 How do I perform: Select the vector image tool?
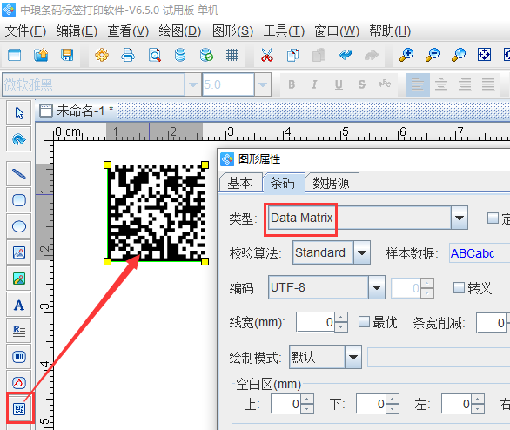coord(19,252)
